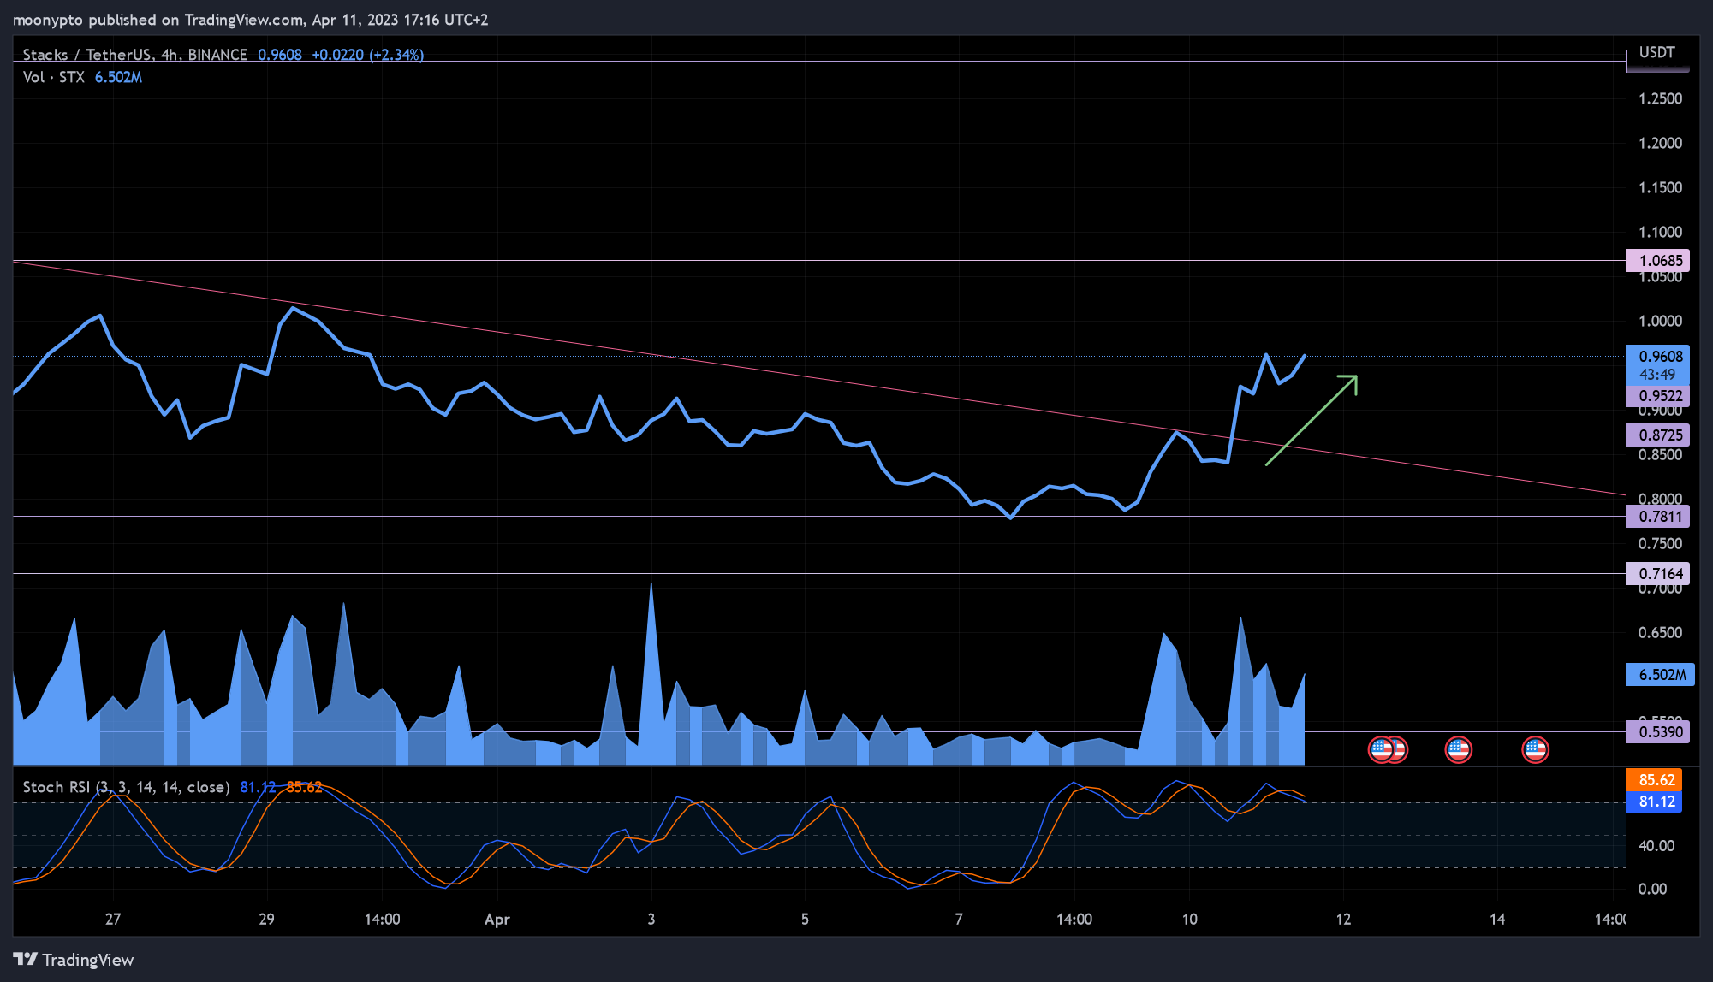This screenshot has width=1713, height=982.
Task: Click the 43:49 candle countdown timer
Action: [x=1657, y=375]
